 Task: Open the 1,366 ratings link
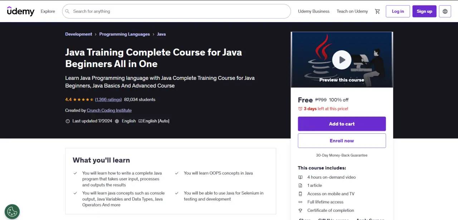(108, 99)
